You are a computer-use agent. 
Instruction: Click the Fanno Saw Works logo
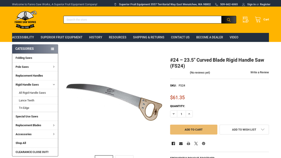click(25, 20)
